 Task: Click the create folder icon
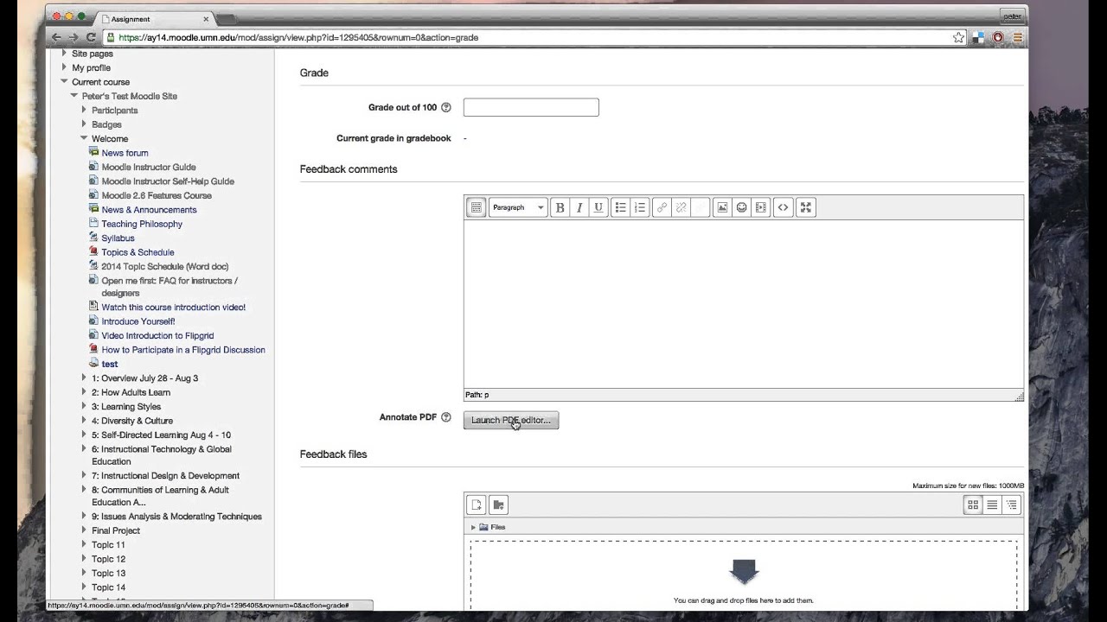click(498, 505)
